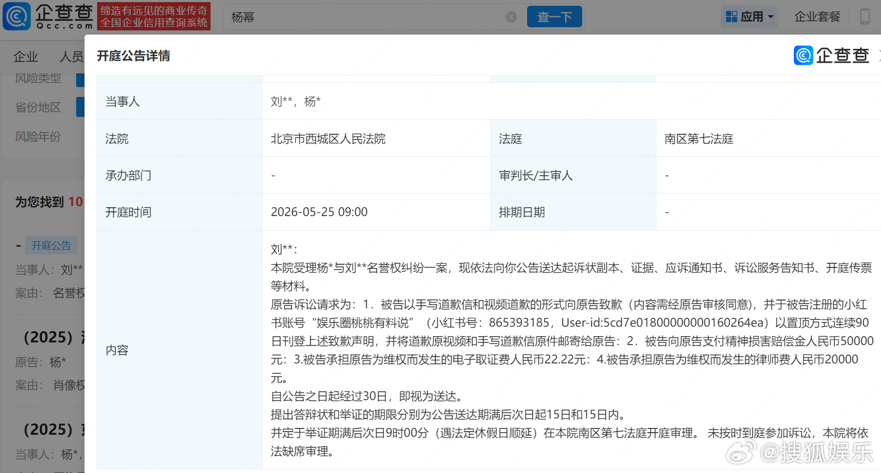
Task: Expand the 风险类型 filter
Action: click(x=38, y=78)
